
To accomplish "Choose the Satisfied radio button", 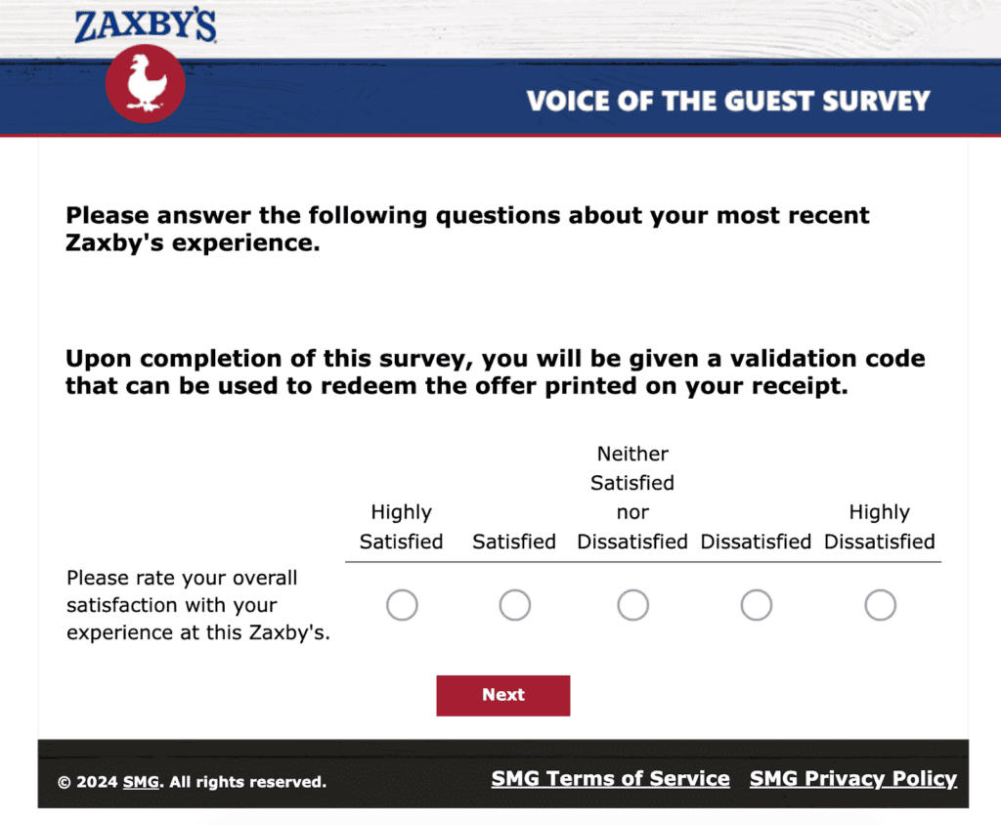I will pyautogui.click(x=514, y=606).
